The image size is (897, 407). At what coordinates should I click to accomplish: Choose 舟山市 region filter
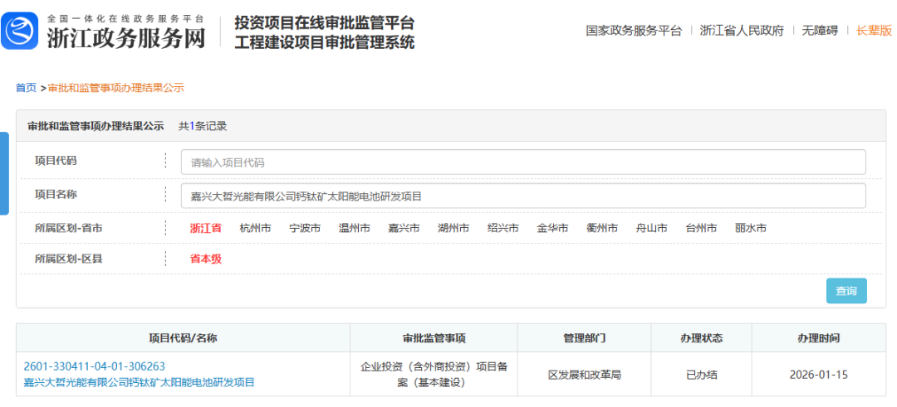click(x=651, y=229)
